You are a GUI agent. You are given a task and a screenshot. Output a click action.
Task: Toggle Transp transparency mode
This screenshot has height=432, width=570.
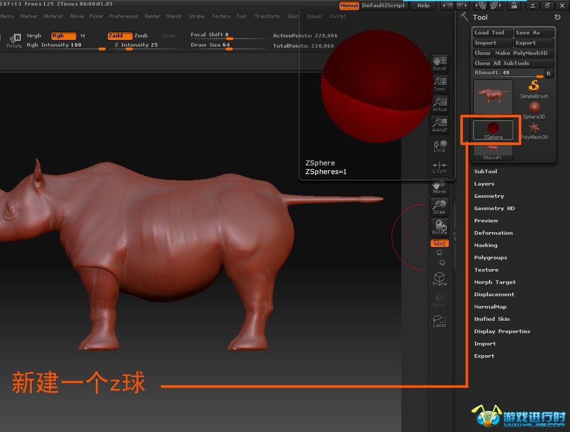pos(439,300)
